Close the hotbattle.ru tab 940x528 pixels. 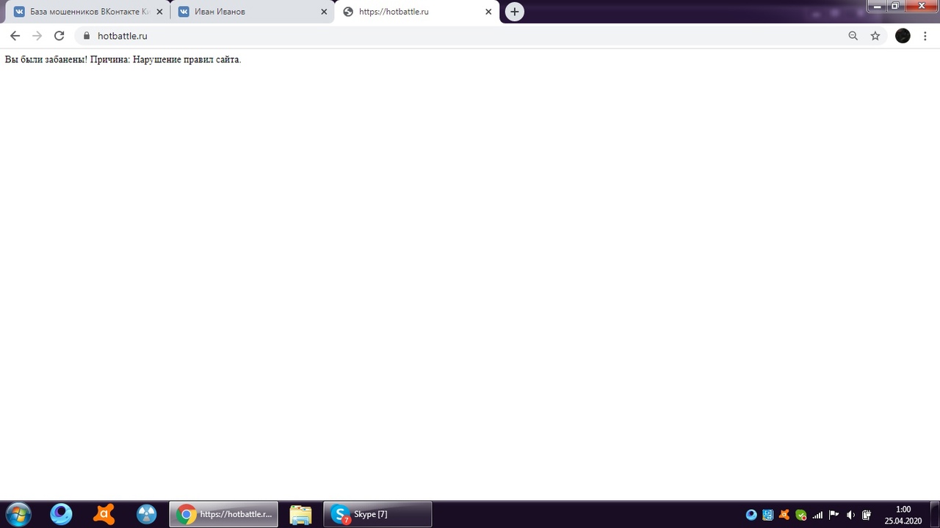click(x=488, y=12)
